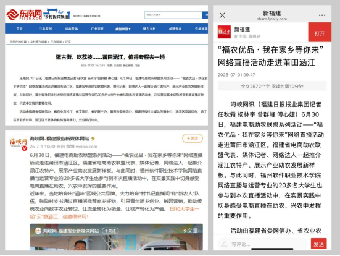Click the Weibo article video thumbnail
The image size is (340, 256).
point(116,237)
